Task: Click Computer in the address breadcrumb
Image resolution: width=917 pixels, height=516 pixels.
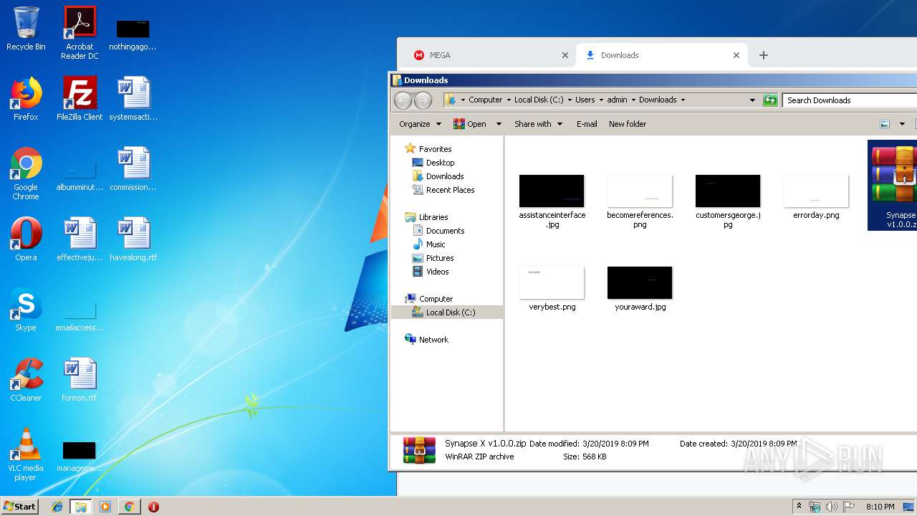Action: pyautogui.click(x=485, y=100)
